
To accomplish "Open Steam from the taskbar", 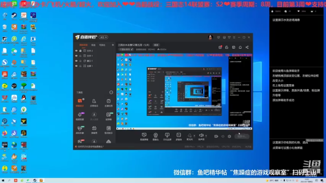I will coord(35,181).
